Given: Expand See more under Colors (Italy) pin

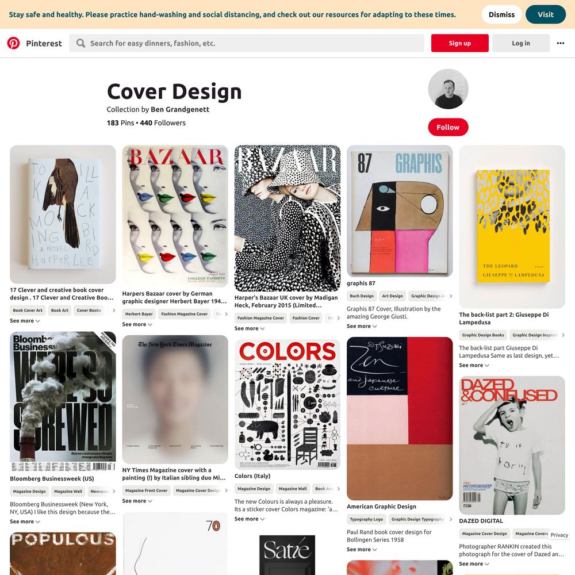Looking at the screenshot, I should [x=250, y=519].
